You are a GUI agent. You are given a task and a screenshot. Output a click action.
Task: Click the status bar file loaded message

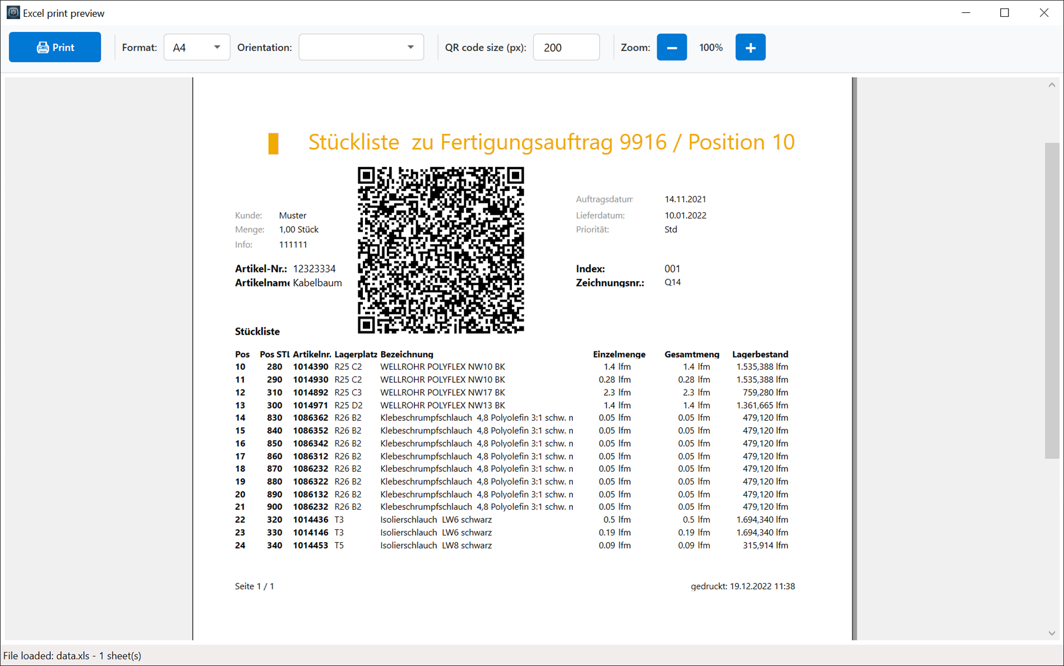point(72,655)
